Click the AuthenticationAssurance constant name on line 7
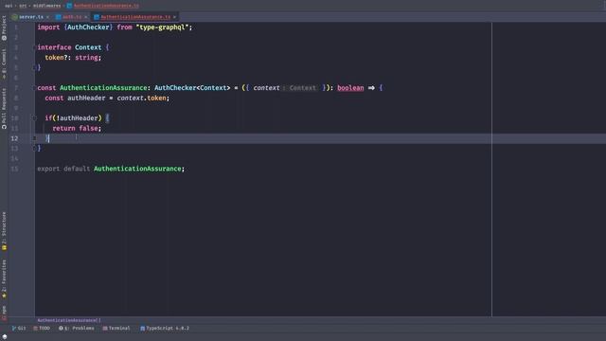 [103, 88]
